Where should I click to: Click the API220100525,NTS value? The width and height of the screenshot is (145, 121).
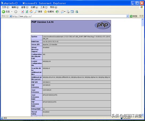tap(50, 95)
